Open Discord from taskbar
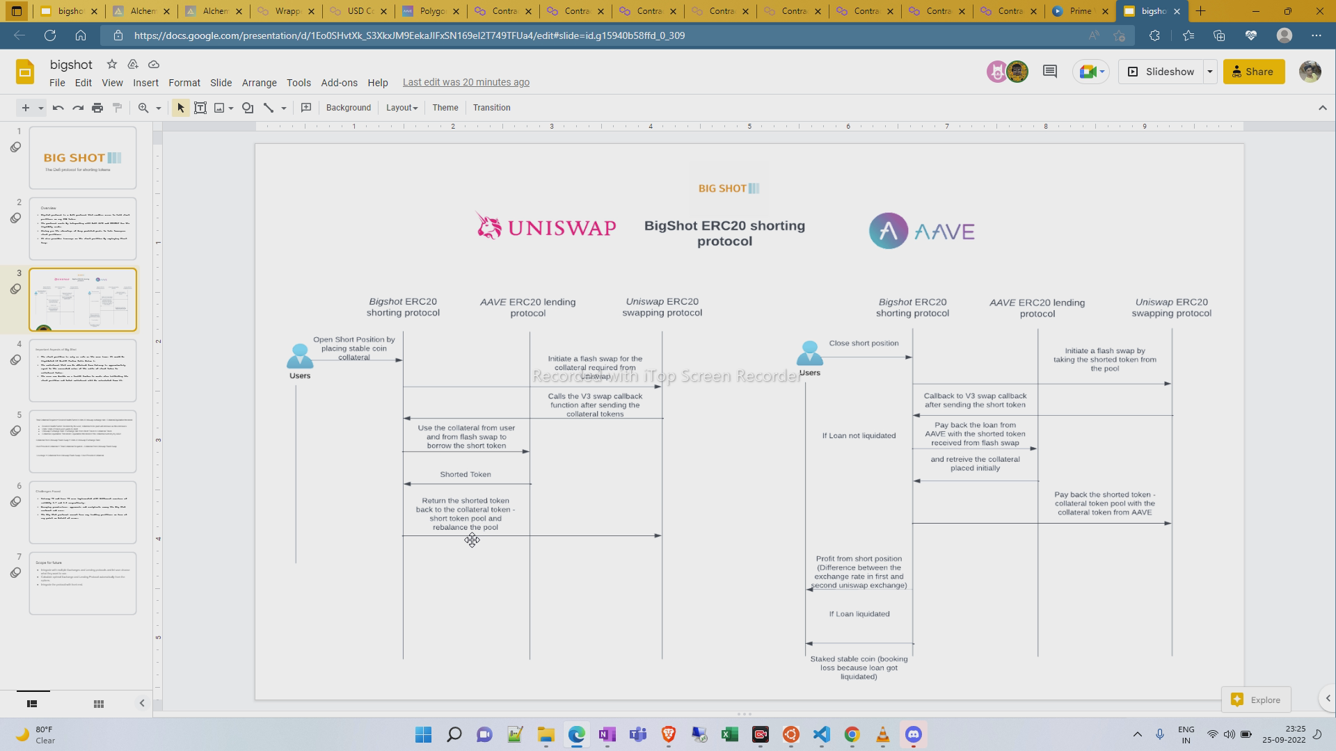Viewport: 1336px width, 751px height. tap(913, 734)
